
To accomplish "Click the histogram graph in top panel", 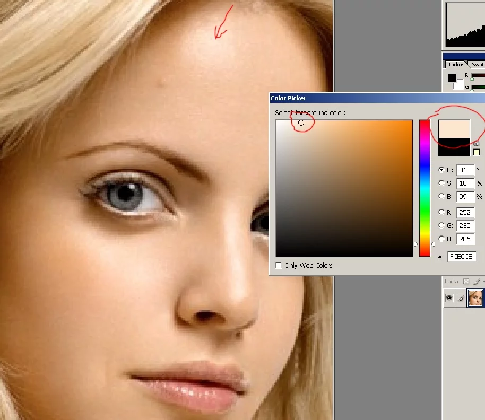I will pyautogui.click(x=465, y=24).
